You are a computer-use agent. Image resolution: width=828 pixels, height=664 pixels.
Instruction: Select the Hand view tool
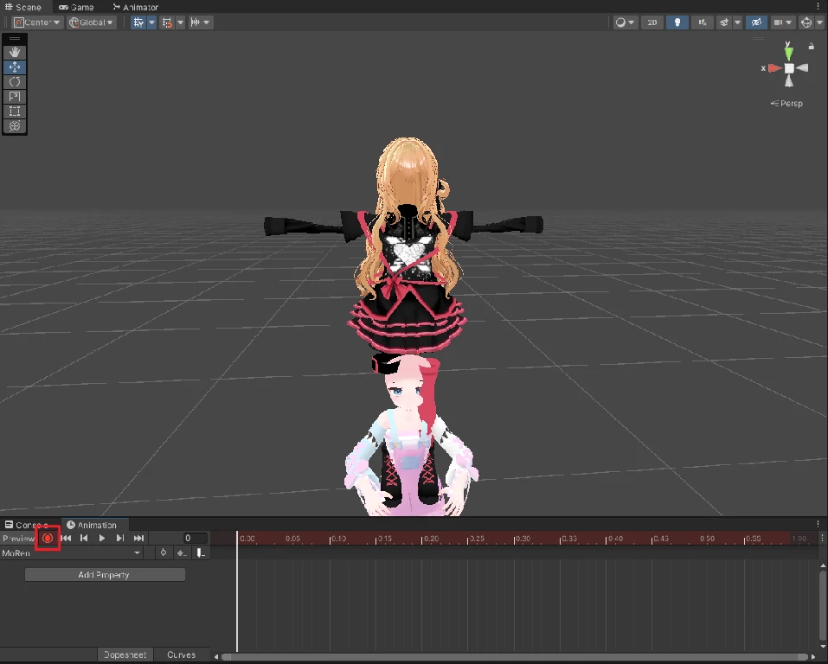(15, 52)
